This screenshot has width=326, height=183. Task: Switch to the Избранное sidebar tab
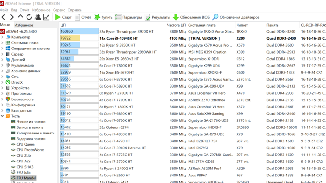click(24, 25)
